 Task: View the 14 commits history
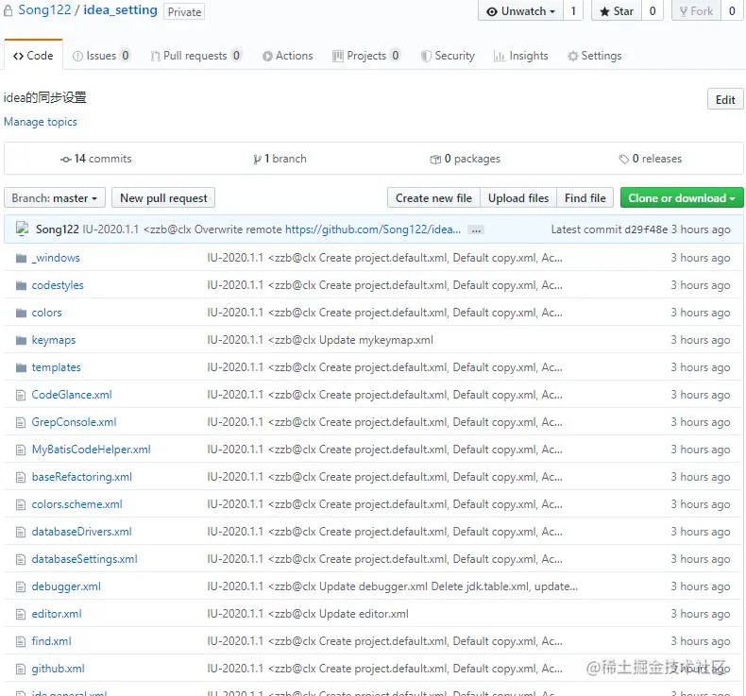[x=96, y=159]
